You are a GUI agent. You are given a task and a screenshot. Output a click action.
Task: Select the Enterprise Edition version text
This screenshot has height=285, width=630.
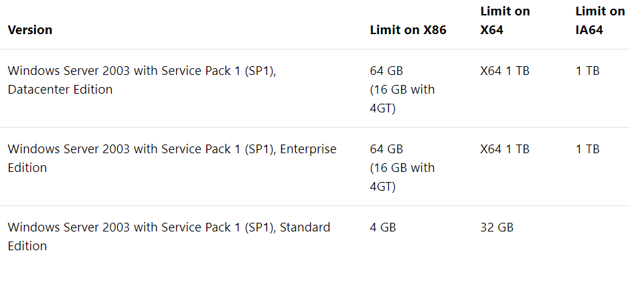(172, 158)
